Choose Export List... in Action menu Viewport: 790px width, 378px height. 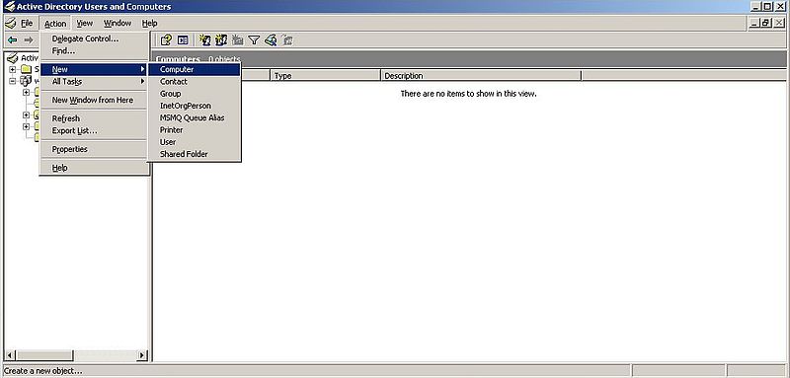pyautogui.click(x=95, y=131)
